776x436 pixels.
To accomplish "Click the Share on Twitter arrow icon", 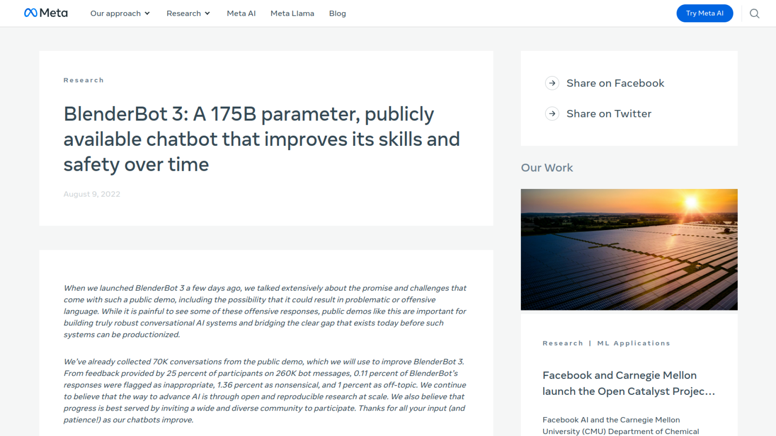I will [552, 114].
